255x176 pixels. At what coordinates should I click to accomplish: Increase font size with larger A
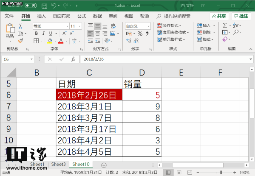click(65, 34)
